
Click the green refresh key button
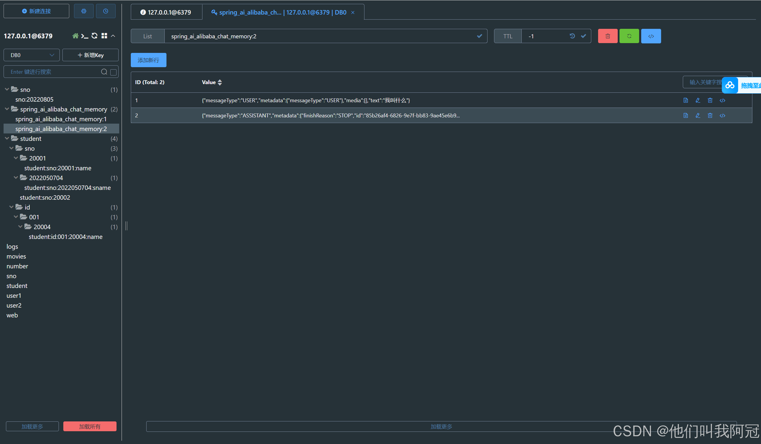(629, 36)
